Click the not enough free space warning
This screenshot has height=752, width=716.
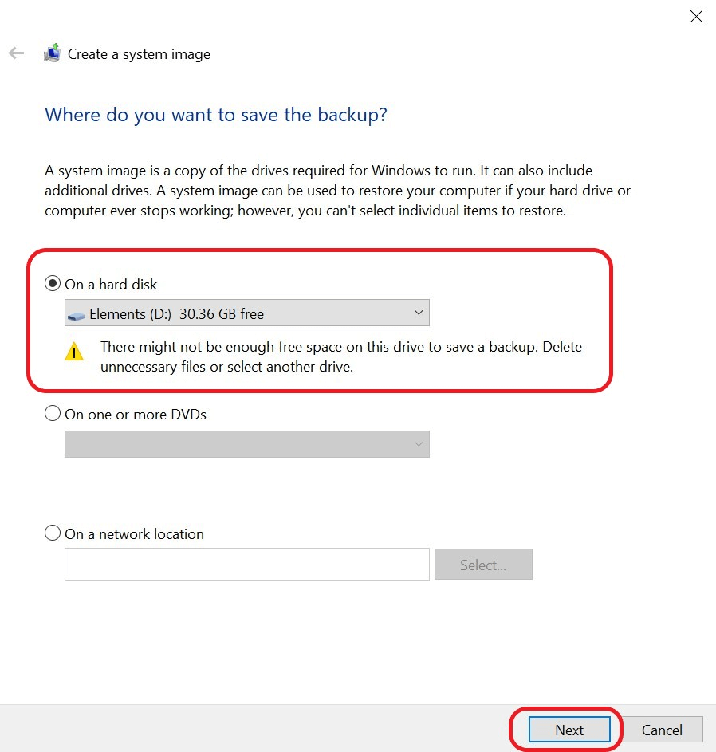tap(341, 356)
